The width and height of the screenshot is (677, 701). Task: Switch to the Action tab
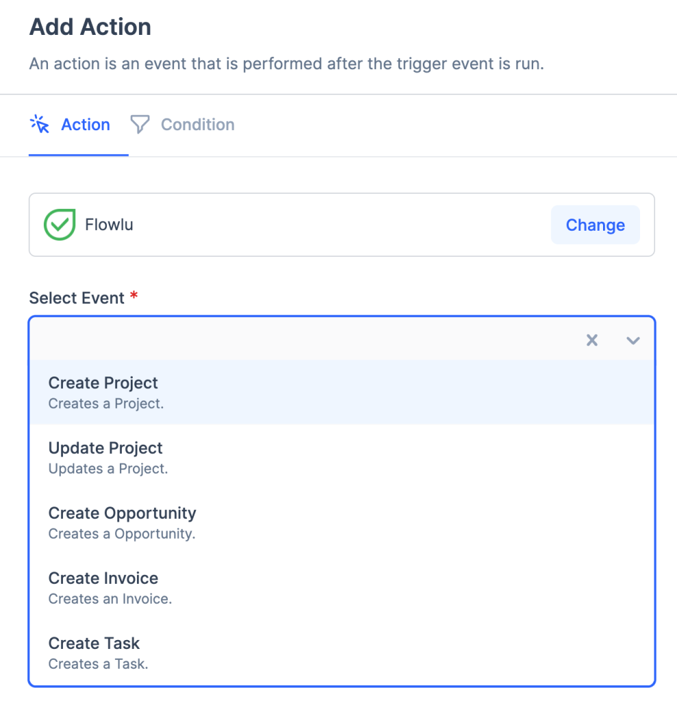coord(85,125)
